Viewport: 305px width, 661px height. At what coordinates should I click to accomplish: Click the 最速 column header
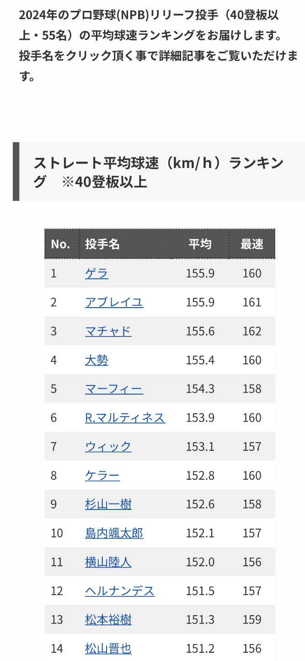coord(252,244)
